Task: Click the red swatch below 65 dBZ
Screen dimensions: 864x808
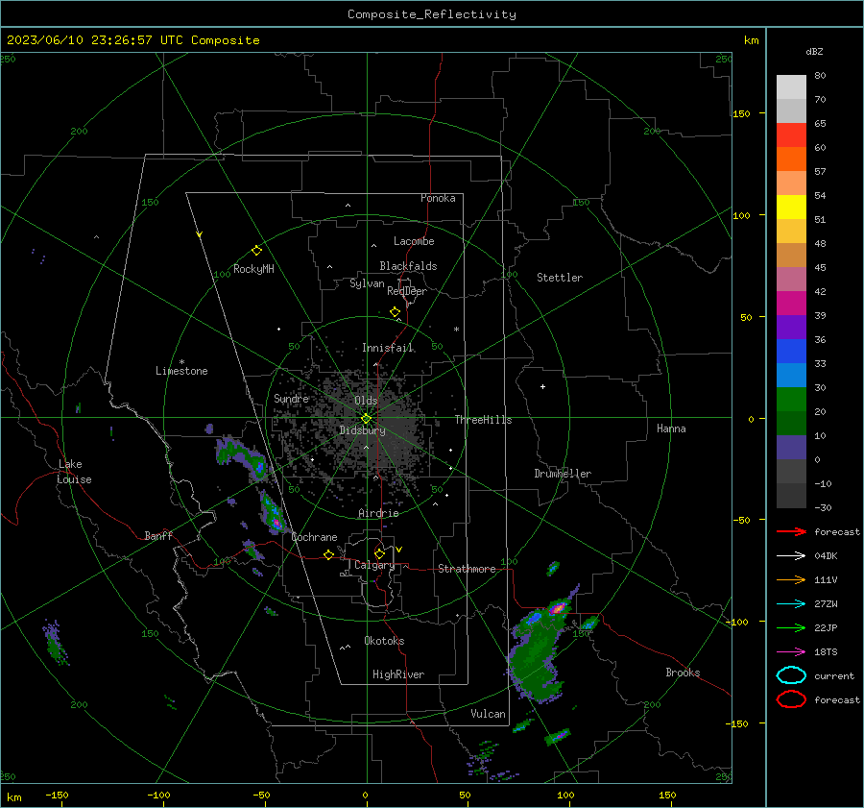Action: [x=791, y=135]
